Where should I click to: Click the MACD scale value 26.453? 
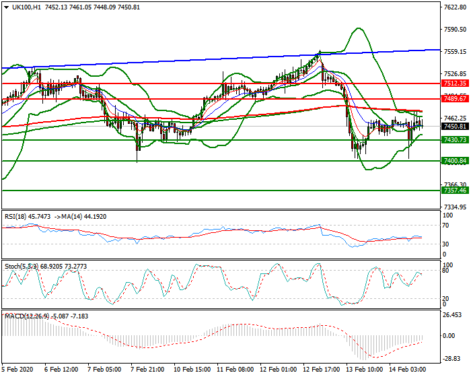(x=452, y=315)
